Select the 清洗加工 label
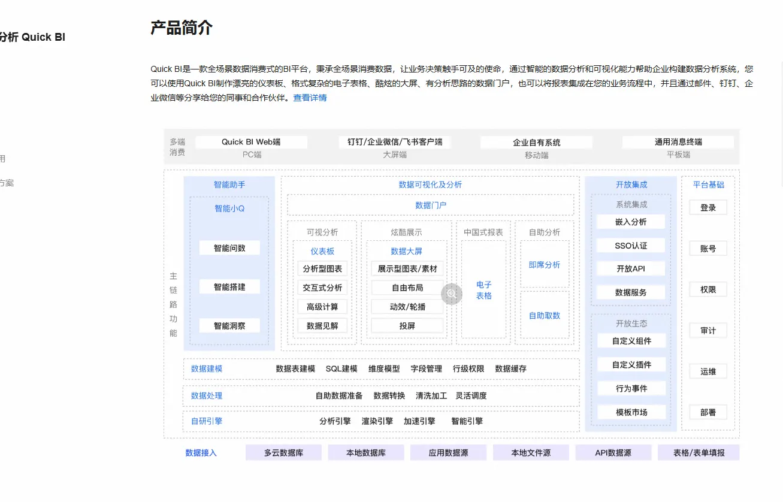This screenshot has height=502, width=783. click(431, 395)
